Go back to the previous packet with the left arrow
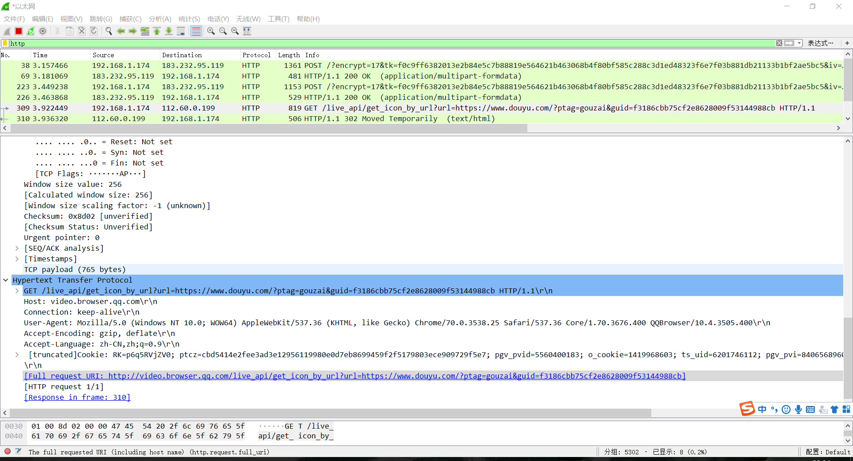 [120, 31]
